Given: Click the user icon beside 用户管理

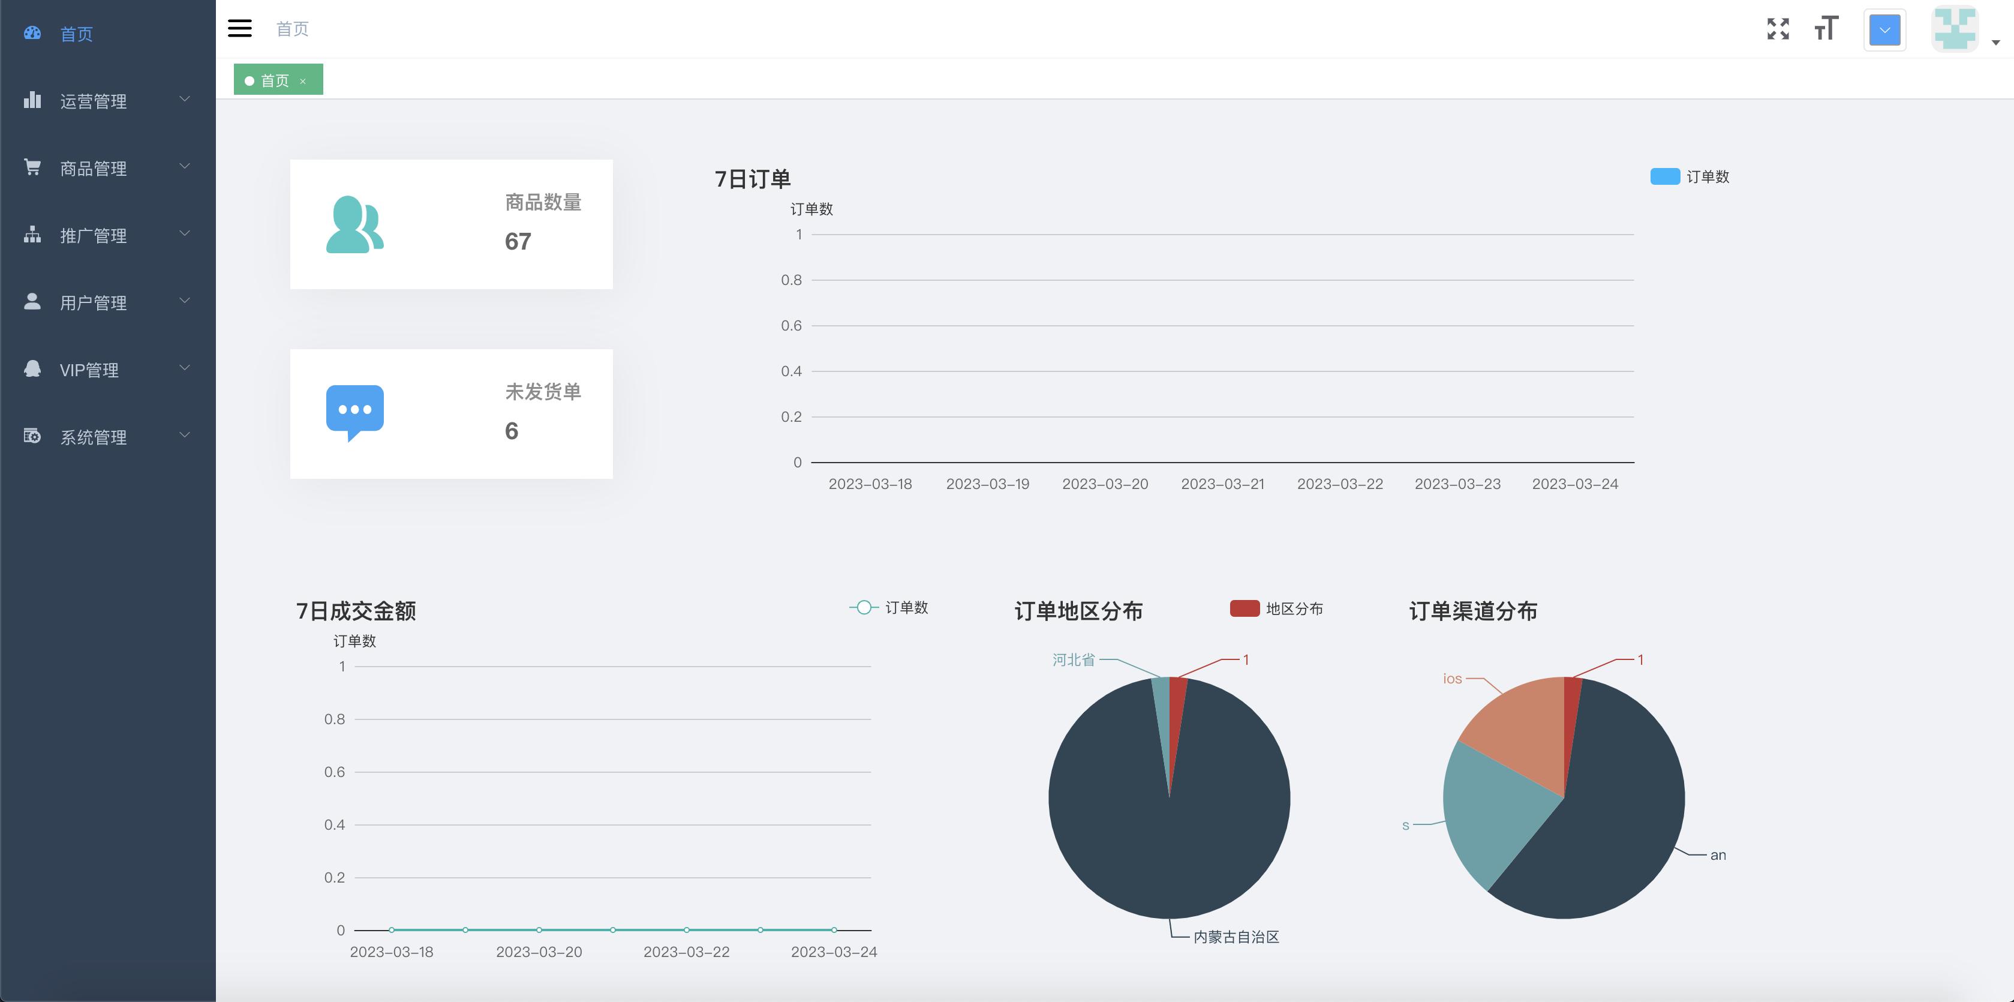Looking at the screenshot, I should coord(32,301).
